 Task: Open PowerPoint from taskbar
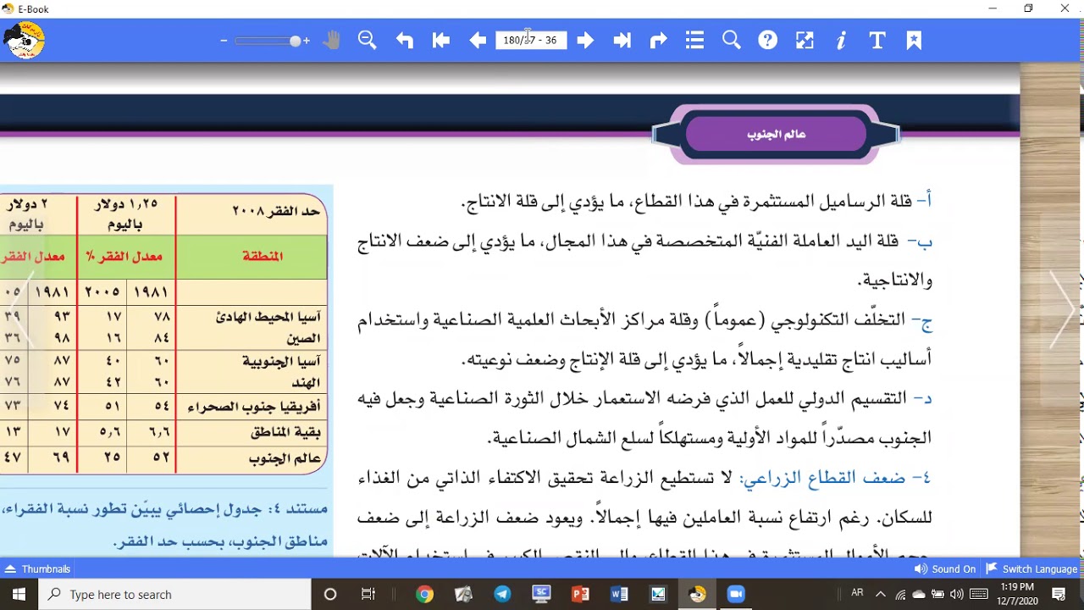580,594
